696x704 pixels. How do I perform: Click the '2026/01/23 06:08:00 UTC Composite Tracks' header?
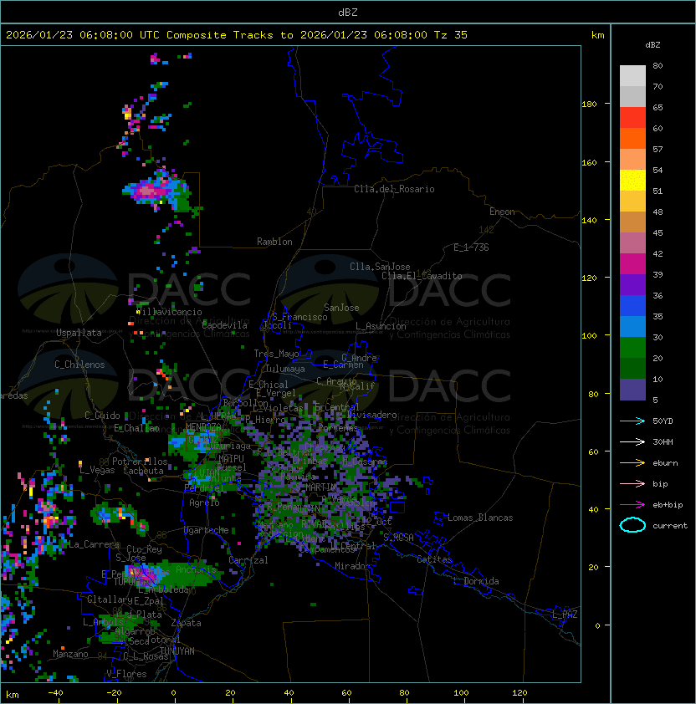[140, 35]
